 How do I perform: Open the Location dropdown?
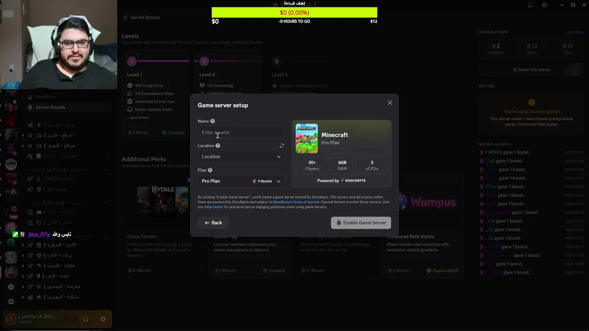pos(241,157)
